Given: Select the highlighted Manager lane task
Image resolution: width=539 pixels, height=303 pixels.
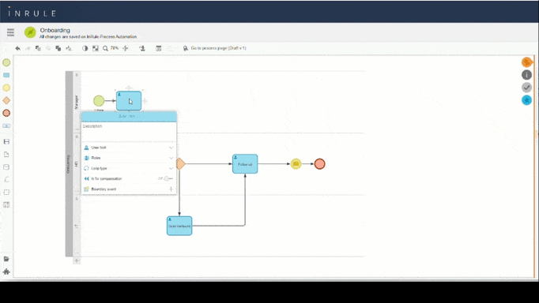Looking at the screenshot, I should (x=129, y=101).
